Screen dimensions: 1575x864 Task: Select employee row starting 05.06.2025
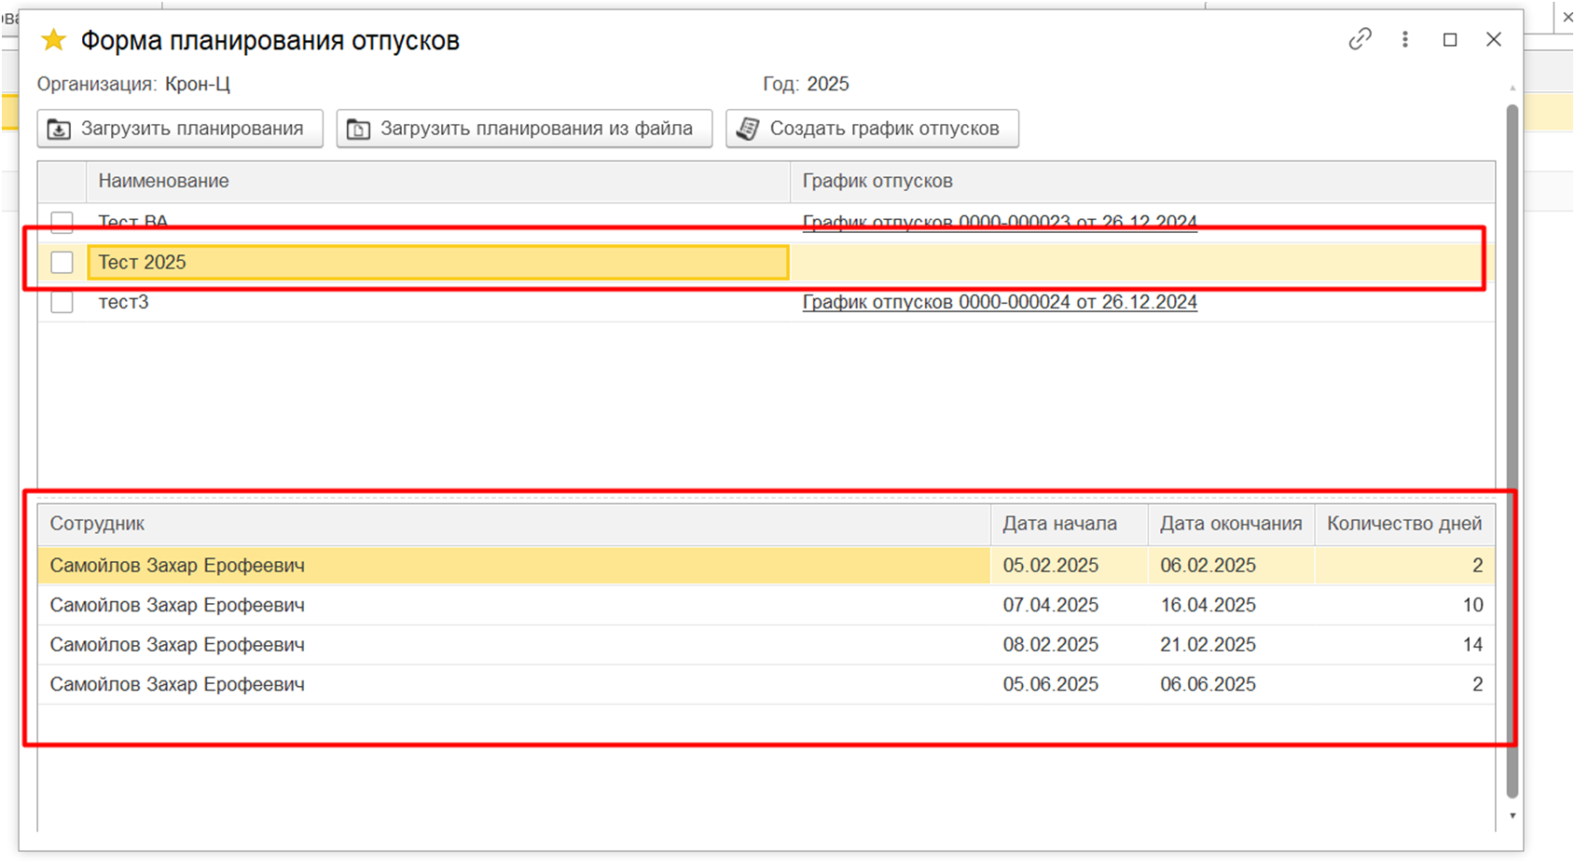point(767,684)
